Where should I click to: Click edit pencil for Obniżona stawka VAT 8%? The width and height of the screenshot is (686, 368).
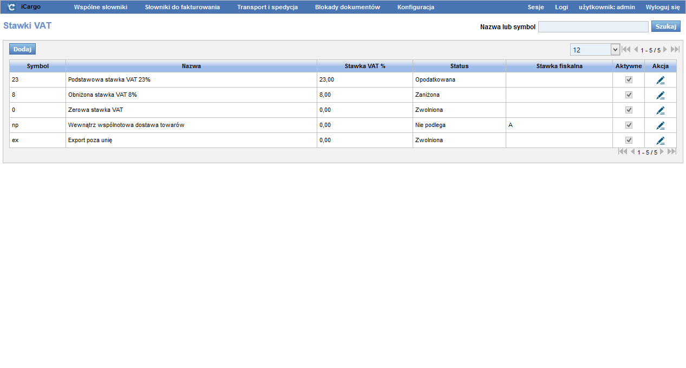(x=660, y=95)
